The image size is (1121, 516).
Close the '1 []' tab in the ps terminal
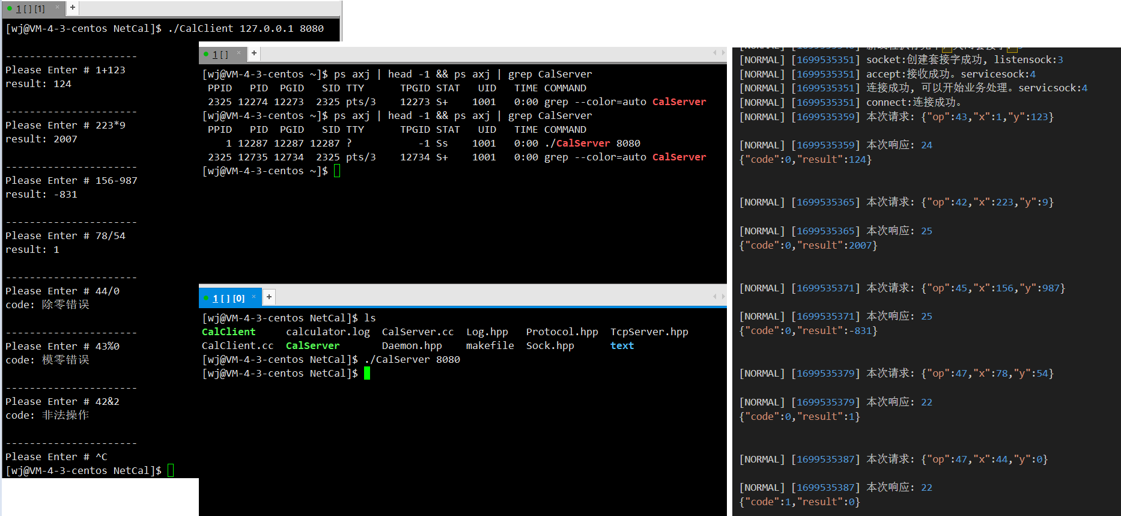point(239,53)
